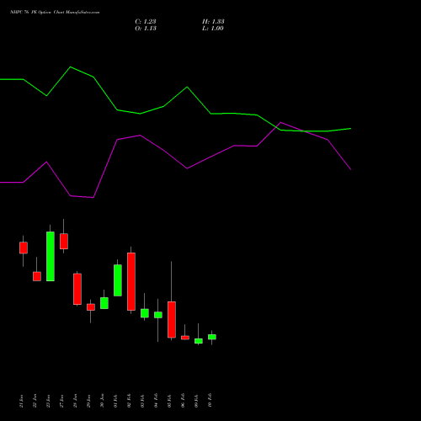Select the red candlestick for 05 Feb

172,319
